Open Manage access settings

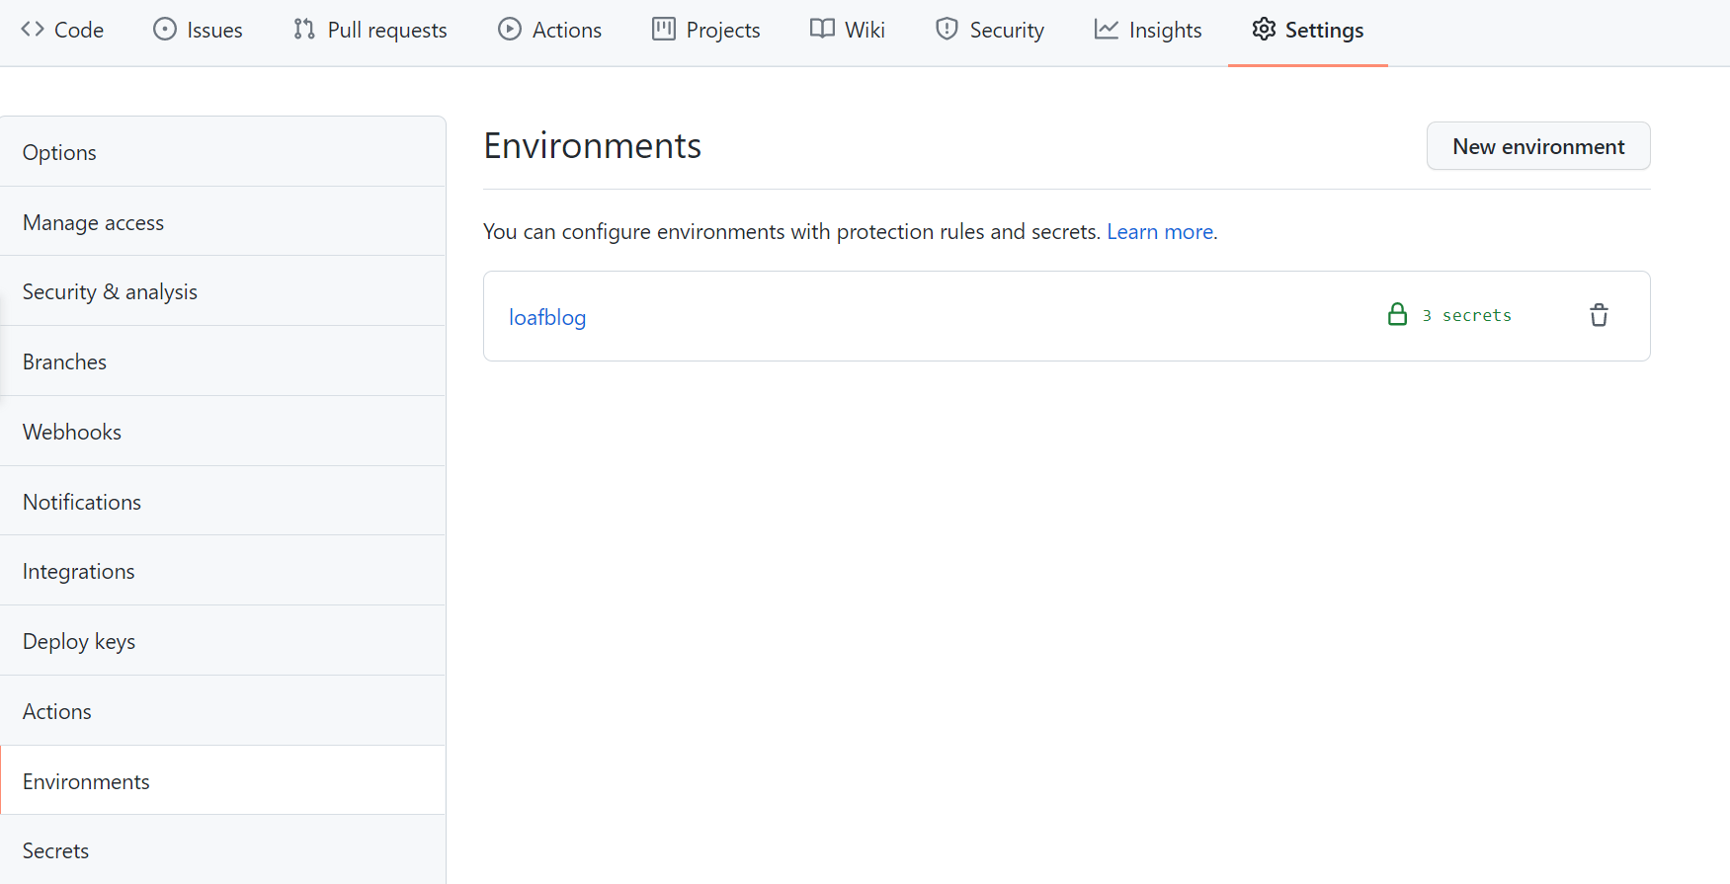coord(223,222)
